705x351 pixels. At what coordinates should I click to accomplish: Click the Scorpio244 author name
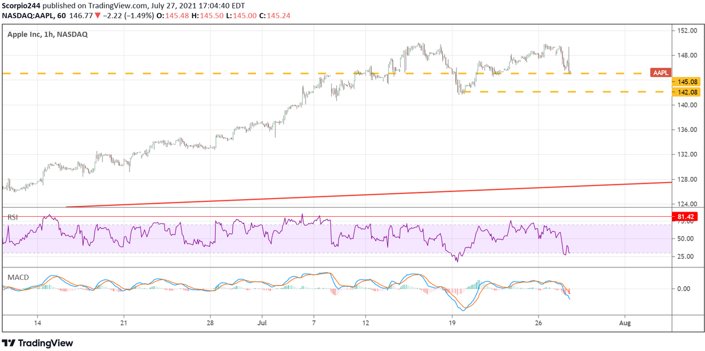[x=22, y=6]
